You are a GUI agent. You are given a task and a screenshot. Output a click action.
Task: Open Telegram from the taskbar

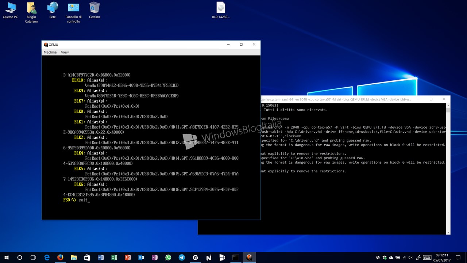(x=182, y=258)
